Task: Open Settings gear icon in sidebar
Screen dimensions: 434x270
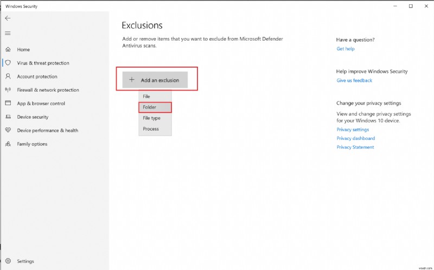Action: click(8, 261)
